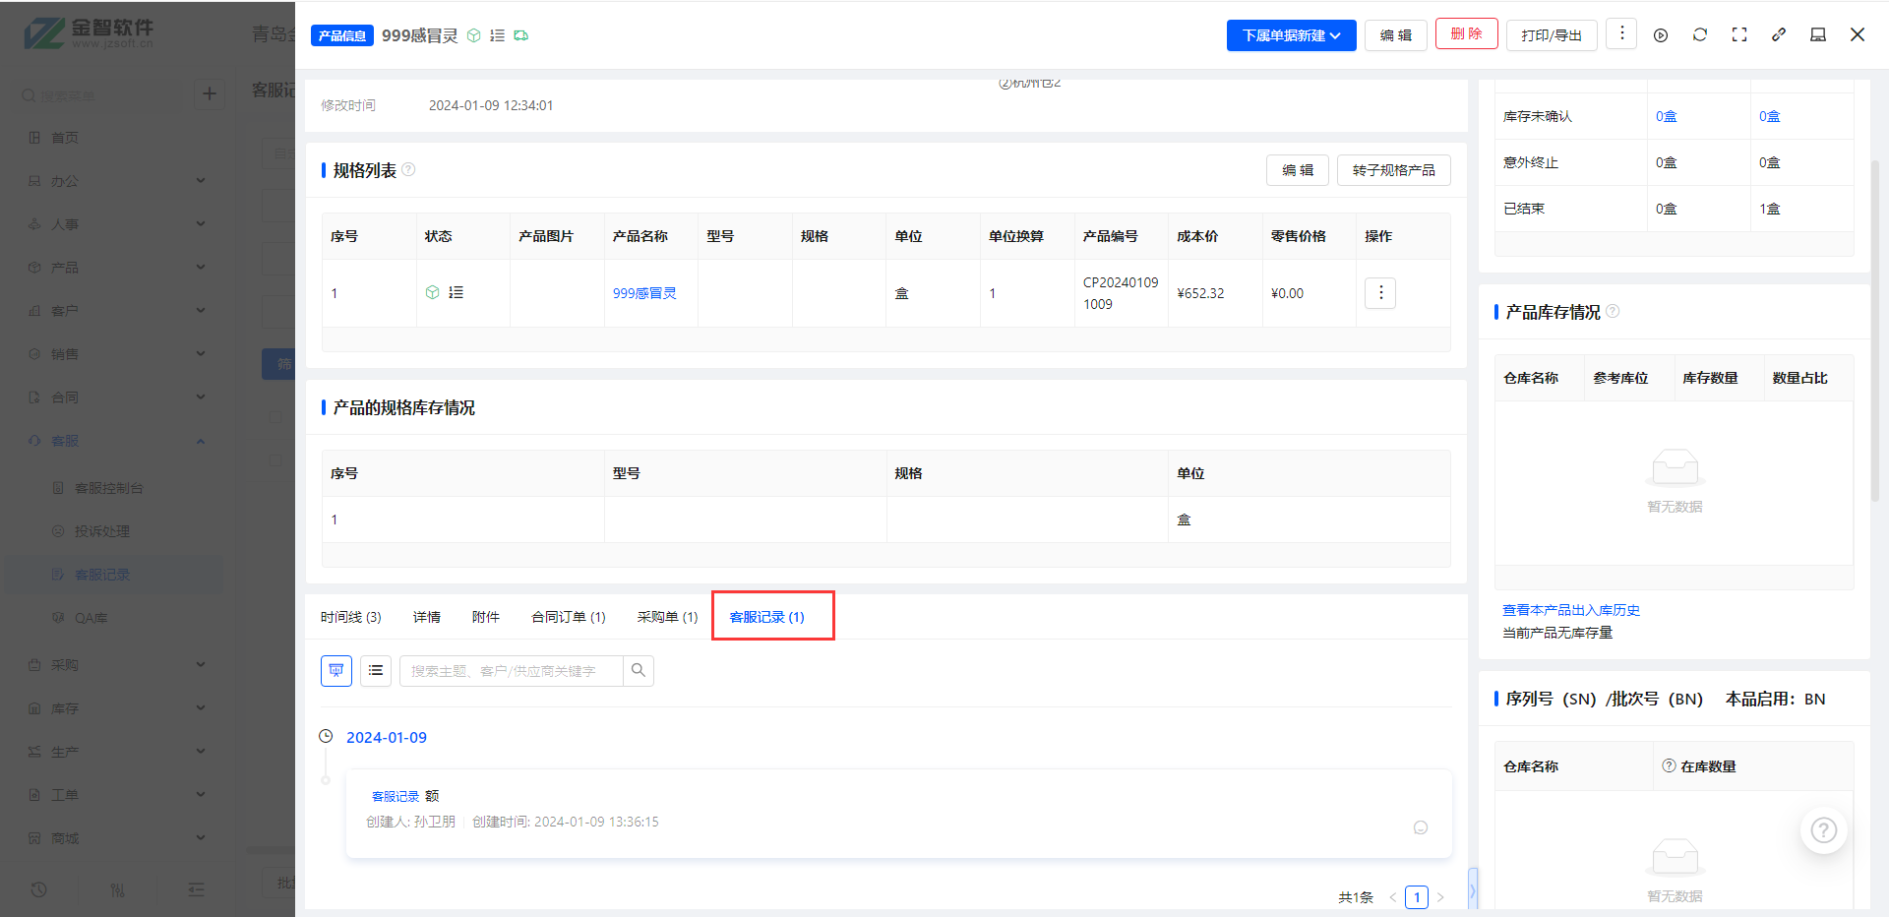Click the 转子规格产品 button
Viewport: 1889px width, 917px height.
pos(1393,170)
